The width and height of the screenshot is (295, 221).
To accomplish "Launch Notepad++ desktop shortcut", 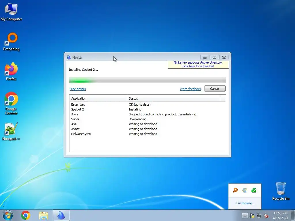I will coord(11,131).
